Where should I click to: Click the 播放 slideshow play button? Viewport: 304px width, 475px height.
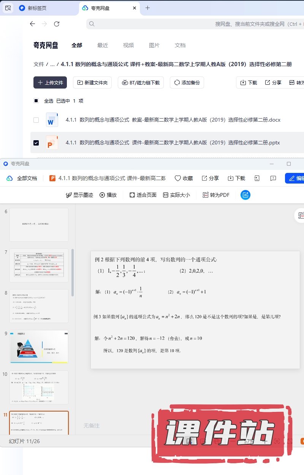pyautogui.click(x=108, y=195)
